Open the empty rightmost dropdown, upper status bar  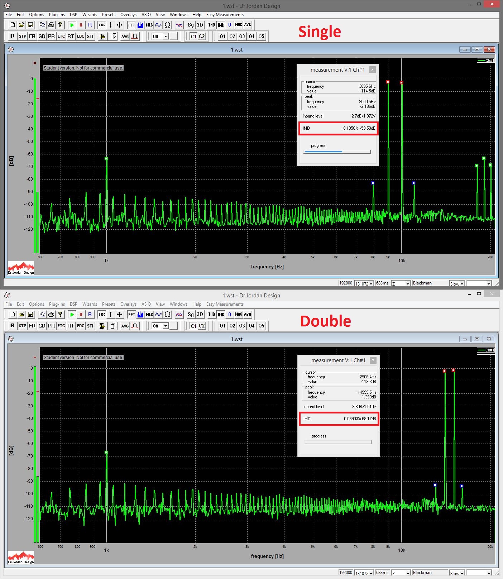[479, 283]
